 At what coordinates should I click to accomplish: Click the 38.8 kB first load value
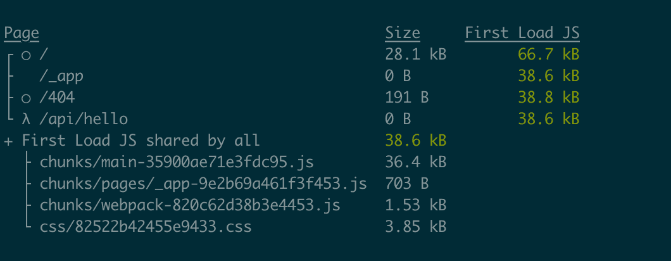click(548, 98)
